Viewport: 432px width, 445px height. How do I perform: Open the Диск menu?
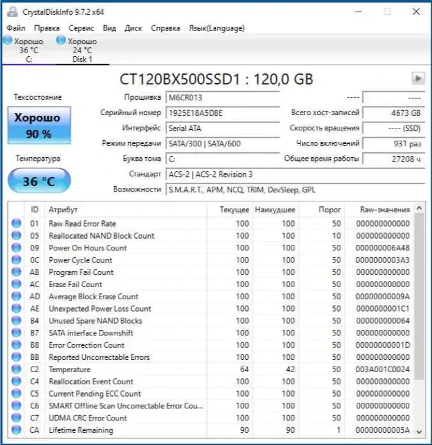click(133, 28)
